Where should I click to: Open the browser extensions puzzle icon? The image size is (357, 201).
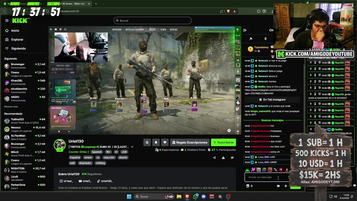[x=259, y=11]
